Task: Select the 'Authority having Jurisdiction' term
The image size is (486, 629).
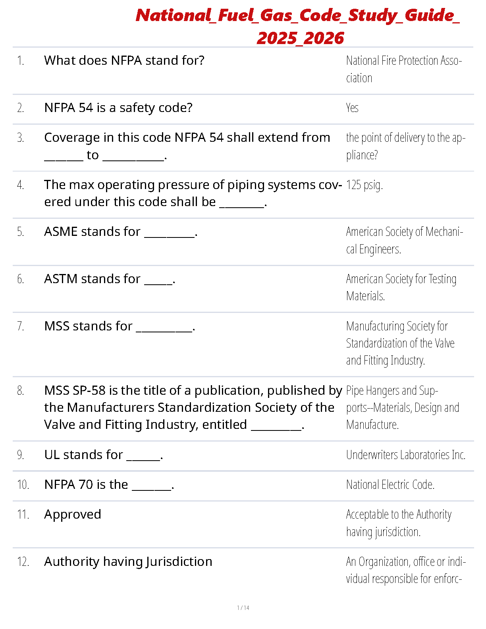Action: click(128, 561)
